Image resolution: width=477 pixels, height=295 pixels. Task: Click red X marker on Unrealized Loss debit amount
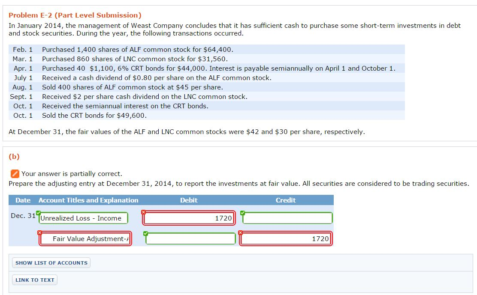coord(144,212)
